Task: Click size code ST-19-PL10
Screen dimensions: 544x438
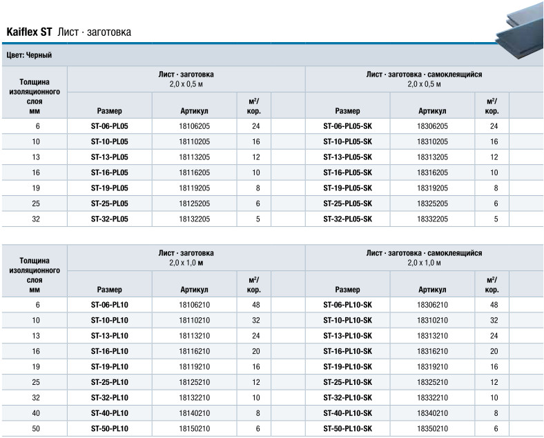Action: (110, 367)
